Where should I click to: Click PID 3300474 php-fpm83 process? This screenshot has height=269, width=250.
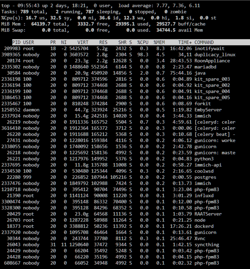[x=11, y=202]
